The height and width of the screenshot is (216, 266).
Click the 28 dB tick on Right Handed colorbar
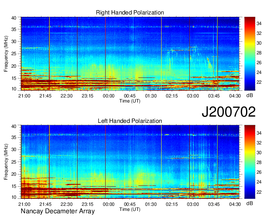[259, 53]
